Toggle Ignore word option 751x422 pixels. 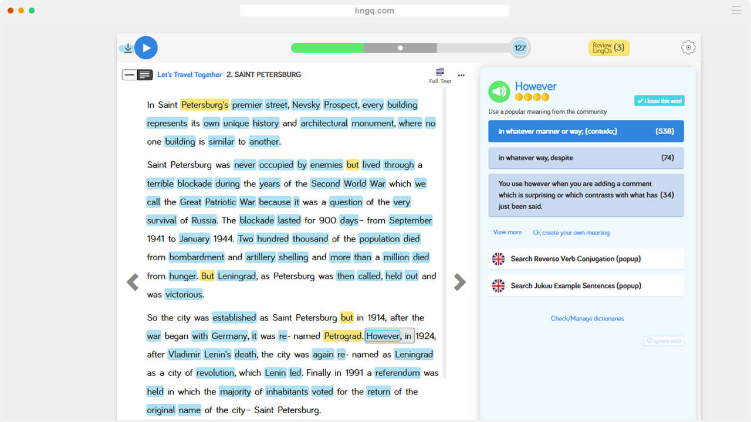coord(664,341)
